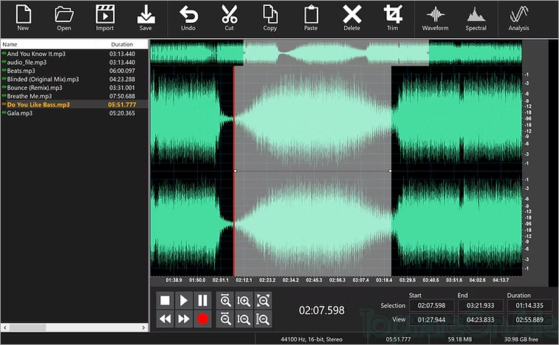Sort files by Name column header
Image resolution: width=559 pixels, height=345 pixels.
coord(48,44)
